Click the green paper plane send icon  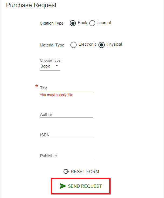[x=63, y=186]
